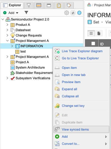The width and height of the screenshot is (111, 149).
Task: Select the test tree item
Action: [23, 51]
